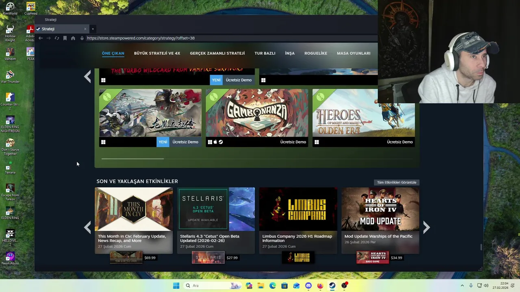Click the Steam page vertical scrollbar
Viewport: 520px width, 292px height.
[481, 247]
